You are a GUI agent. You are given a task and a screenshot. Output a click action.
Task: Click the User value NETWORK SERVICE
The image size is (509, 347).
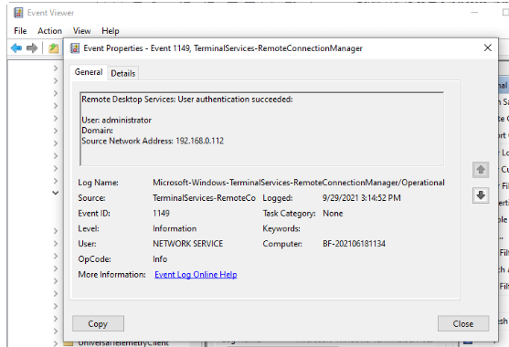pyautogui.click(x=188, y=244)
